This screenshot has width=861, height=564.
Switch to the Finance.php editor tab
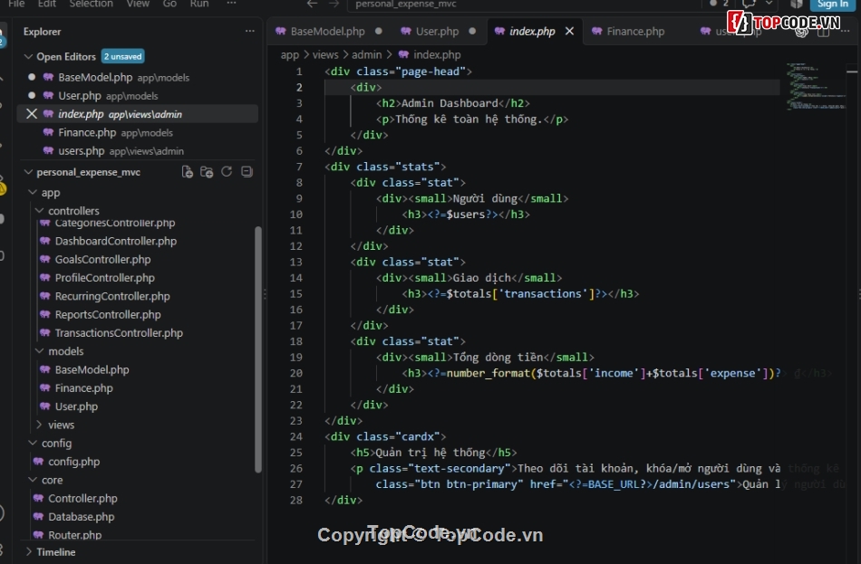tap(635, 32)
